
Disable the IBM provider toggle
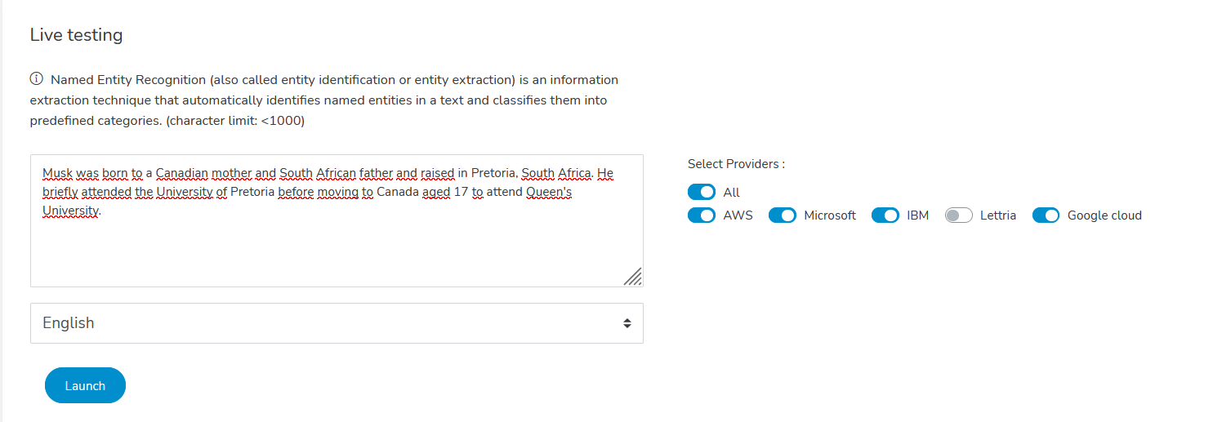coord(885,215)
